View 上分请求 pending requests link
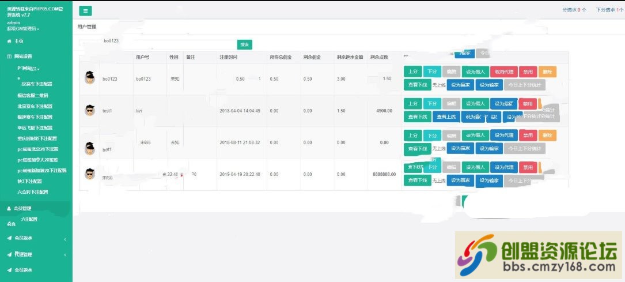 [574, 10]
